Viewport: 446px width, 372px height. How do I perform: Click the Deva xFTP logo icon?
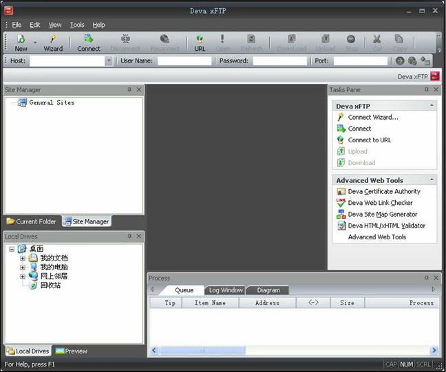(x=436, y=76)
